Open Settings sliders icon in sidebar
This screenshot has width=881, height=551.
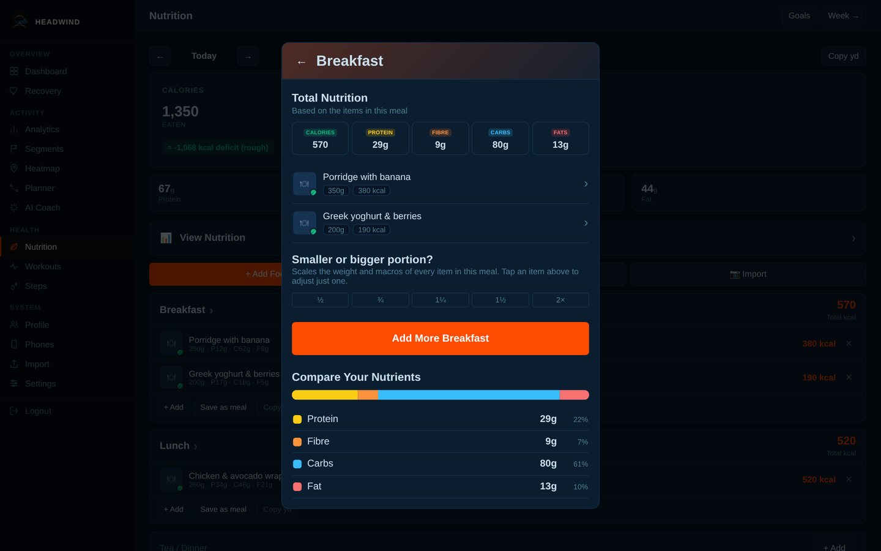[14, 383]
